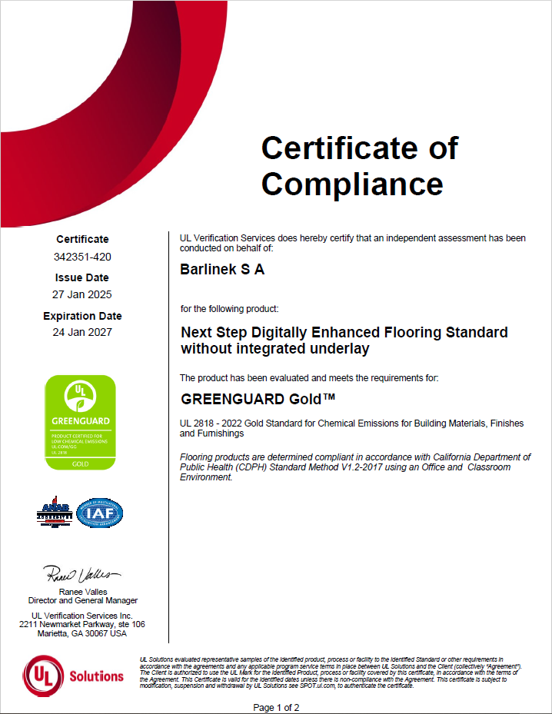552x714 pixels.
Task: Click the expiration date 24 Jan 2027
Action: [x=82, y=332]
